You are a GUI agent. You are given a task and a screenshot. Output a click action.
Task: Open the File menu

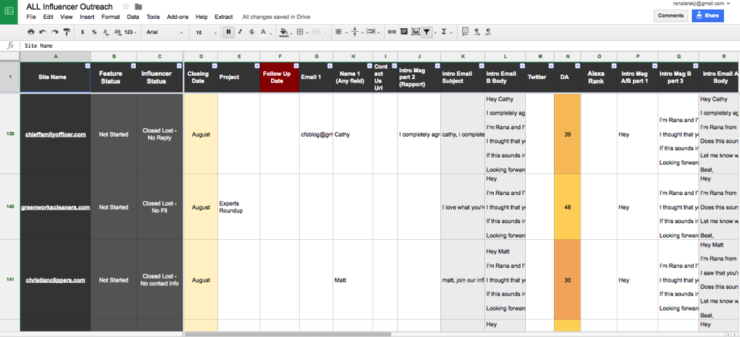[31, 17]
